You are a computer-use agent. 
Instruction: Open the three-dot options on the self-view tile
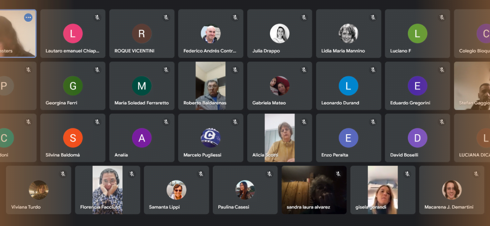[x=28, y=18]
